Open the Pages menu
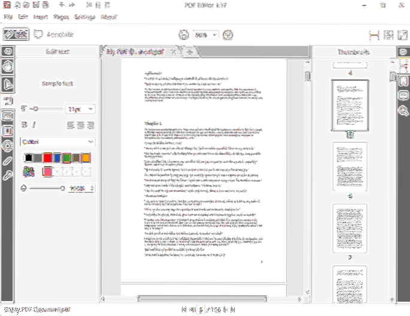The image size is (410, 316). tap(61, 17)
